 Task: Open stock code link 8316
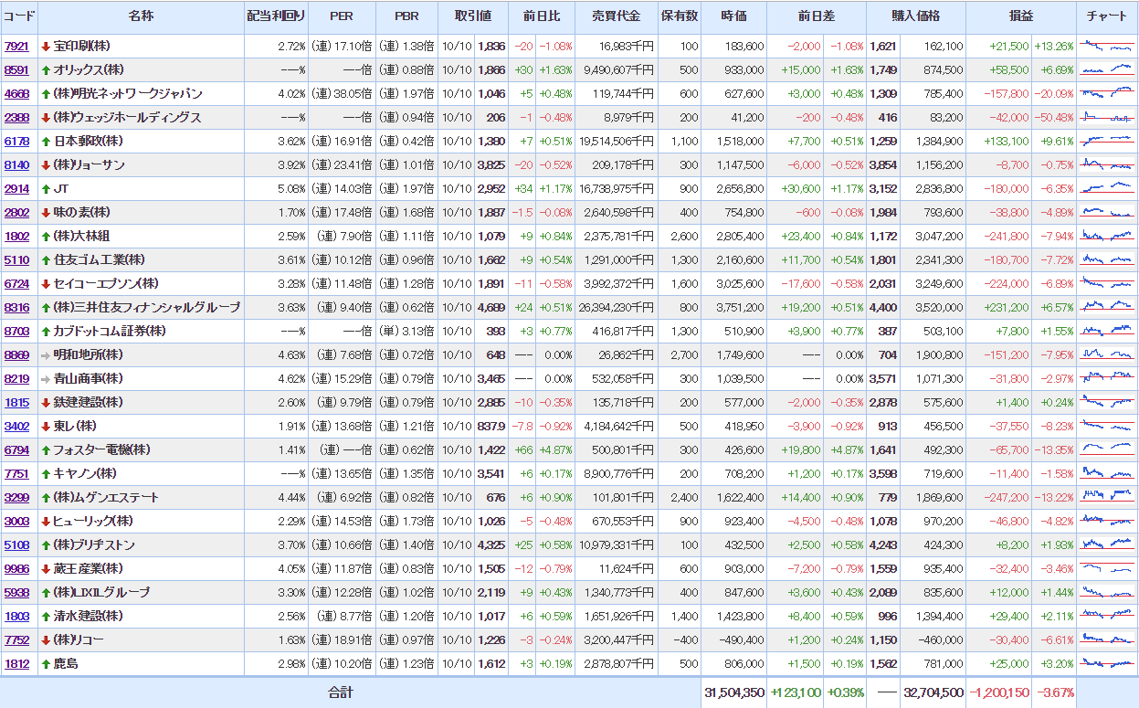pyautogui.click(x=16, y=308)
